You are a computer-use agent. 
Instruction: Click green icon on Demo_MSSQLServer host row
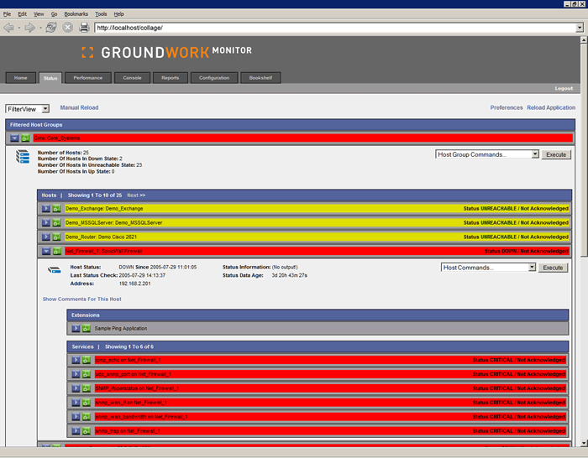point(56,223)
